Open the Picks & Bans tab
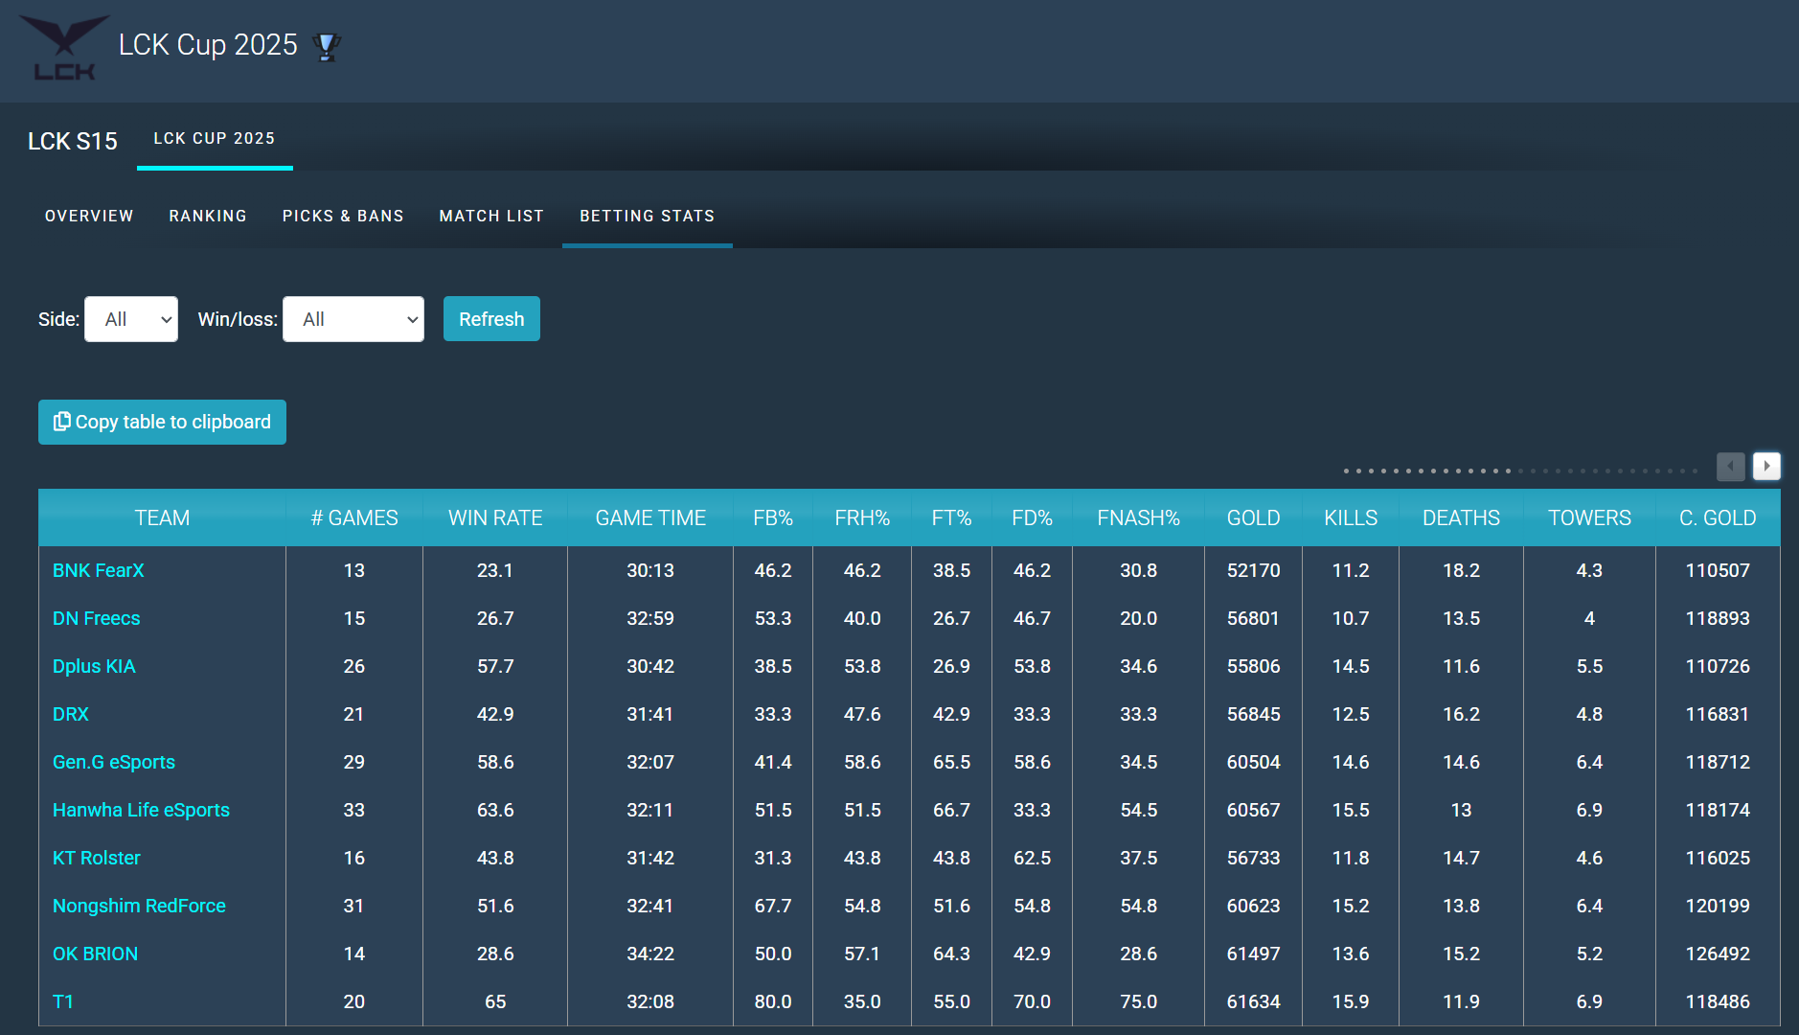This screenshot has height=1035, width=1799. (x=343, y=216)
